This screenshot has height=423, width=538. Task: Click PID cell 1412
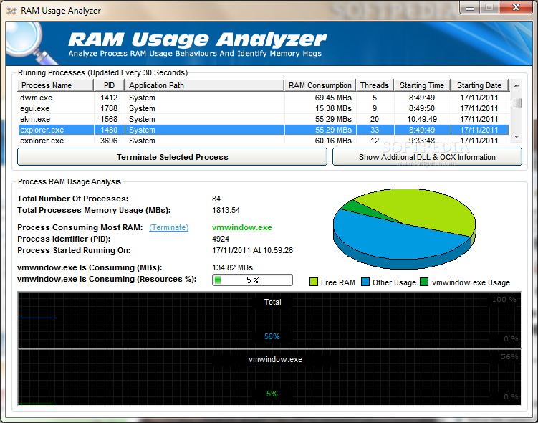109,98
